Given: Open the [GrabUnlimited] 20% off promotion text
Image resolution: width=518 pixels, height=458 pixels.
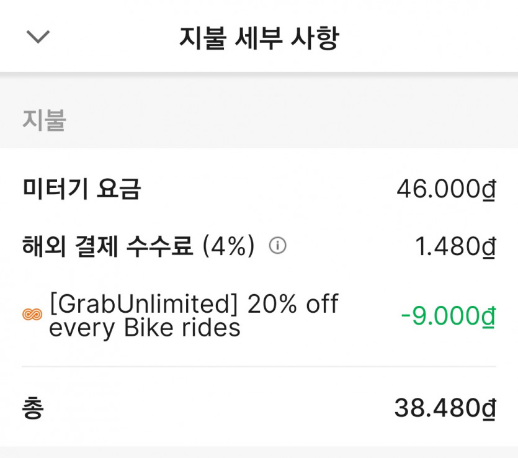Looking at the screenshot, I should (194, 304).
